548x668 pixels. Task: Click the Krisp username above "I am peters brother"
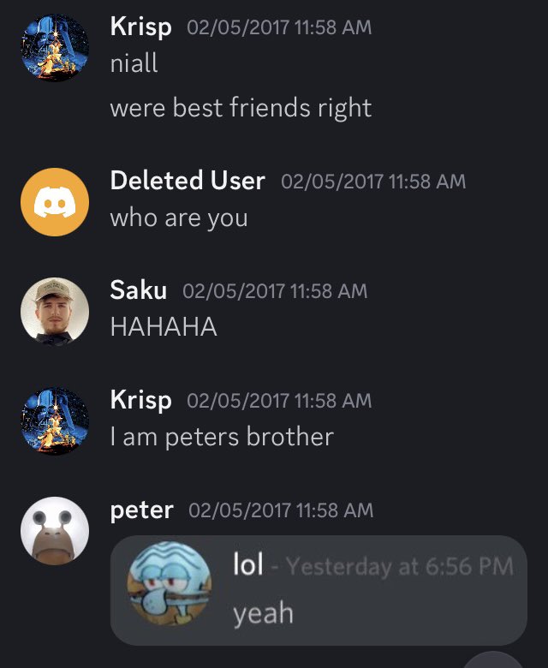tap(140, 400)
